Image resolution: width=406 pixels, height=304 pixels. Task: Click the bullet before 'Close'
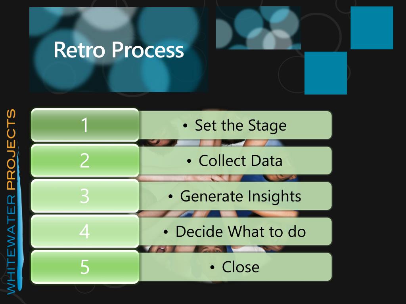tap(213, 268)
